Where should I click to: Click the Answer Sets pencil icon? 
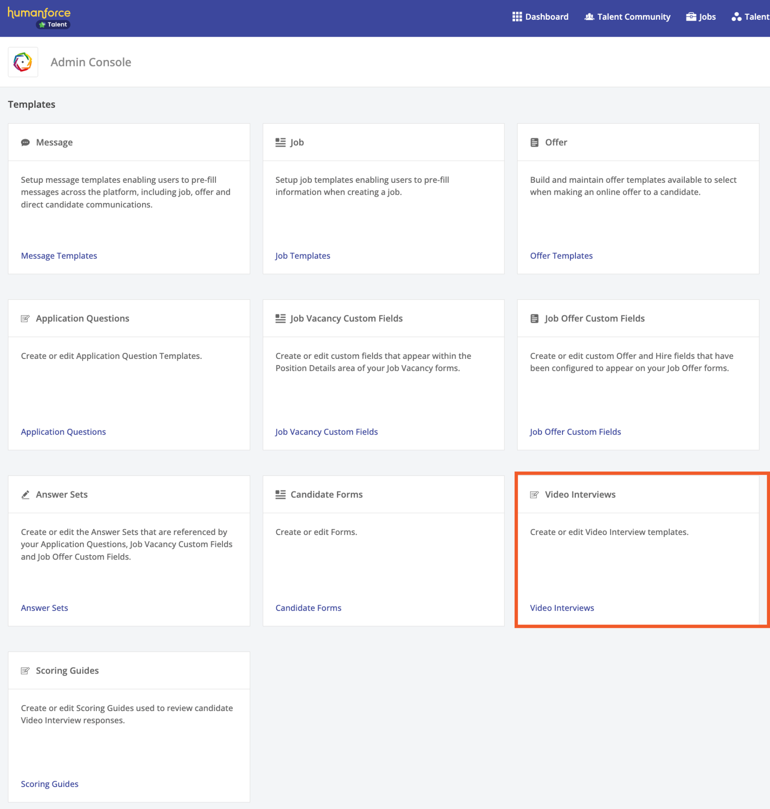tap(25, 495)
